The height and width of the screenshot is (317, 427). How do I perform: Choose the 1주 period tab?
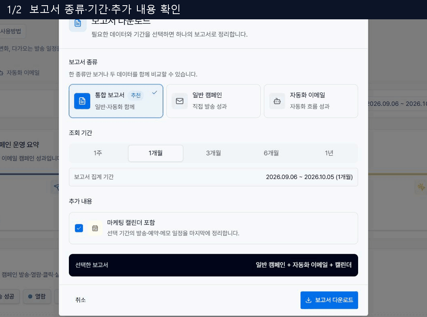pos(98,153)
